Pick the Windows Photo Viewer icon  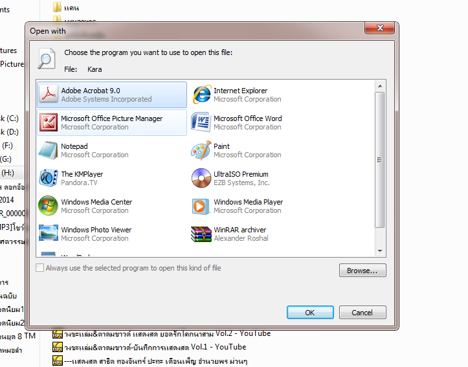[49, 233]
